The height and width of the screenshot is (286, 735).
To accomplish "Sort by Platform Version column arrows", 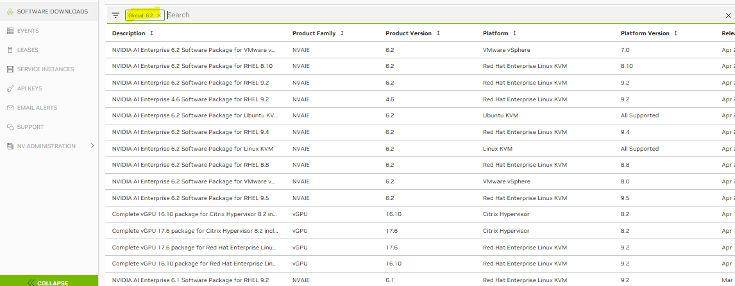I will 675,33.
